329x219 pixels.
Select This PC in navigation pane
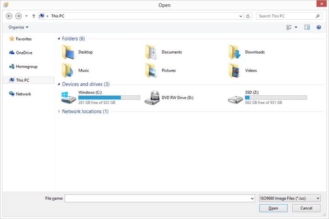(x=28, y=80)
